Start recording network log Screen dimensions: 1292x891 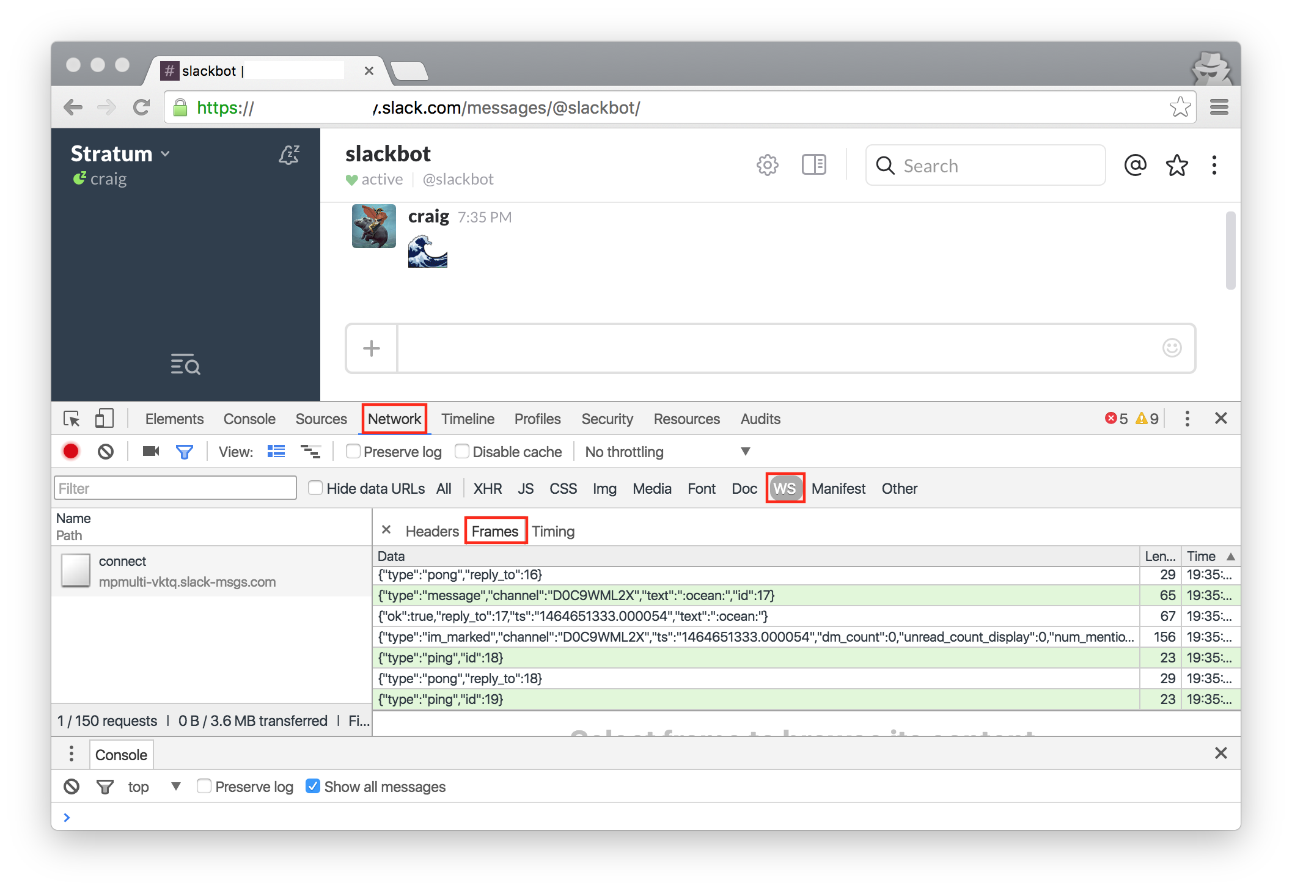coord(71,451)
